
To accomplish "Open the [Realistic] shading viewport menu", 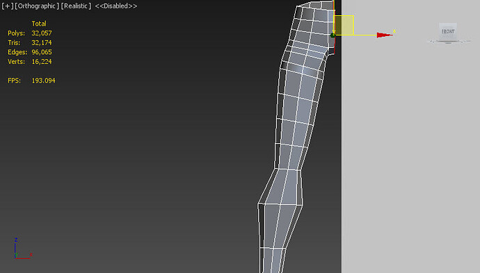I will point(76,6).
